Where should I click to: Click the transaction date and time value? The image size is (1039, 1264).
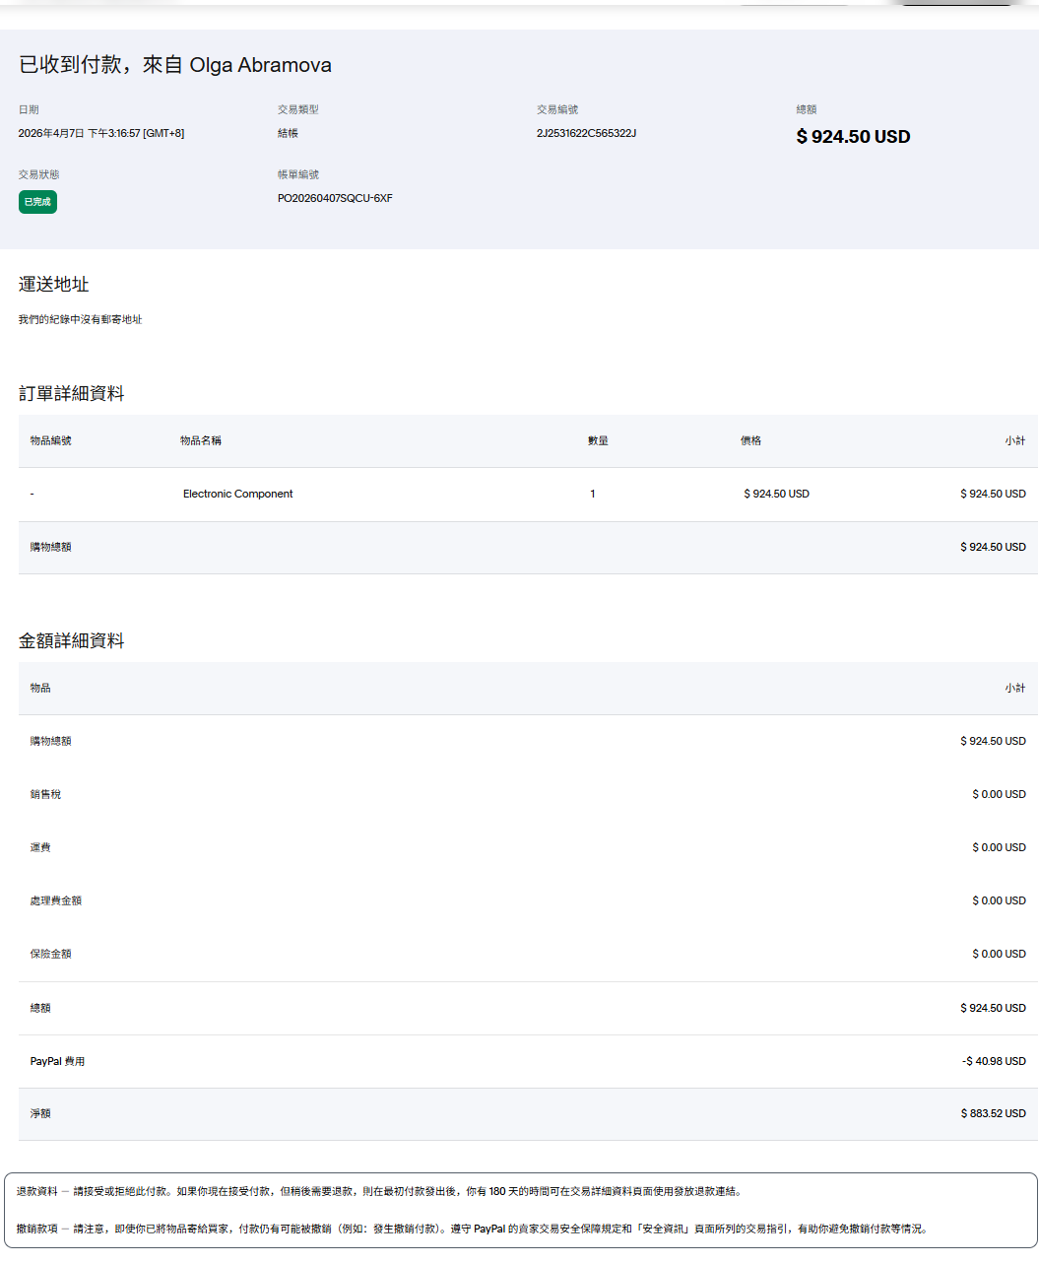101,133
